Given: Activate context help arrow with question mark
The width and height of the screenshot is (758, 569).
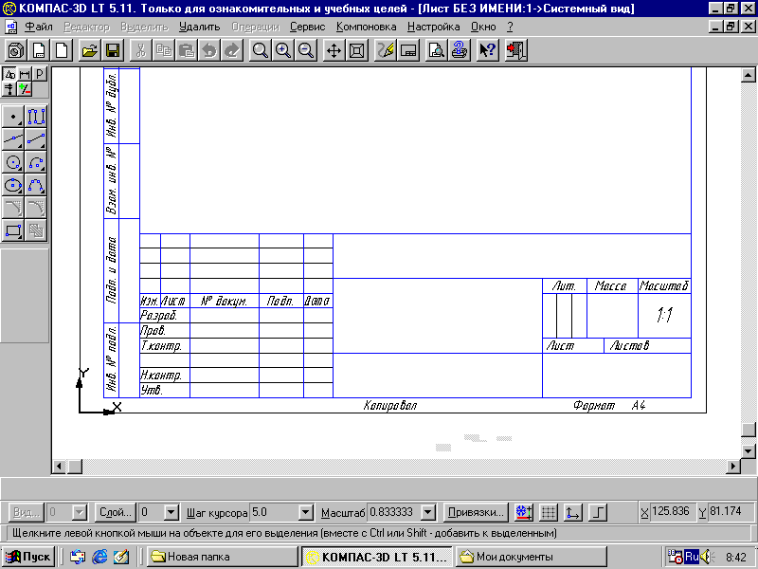Looking at the screenshot, I should point(487,50).
